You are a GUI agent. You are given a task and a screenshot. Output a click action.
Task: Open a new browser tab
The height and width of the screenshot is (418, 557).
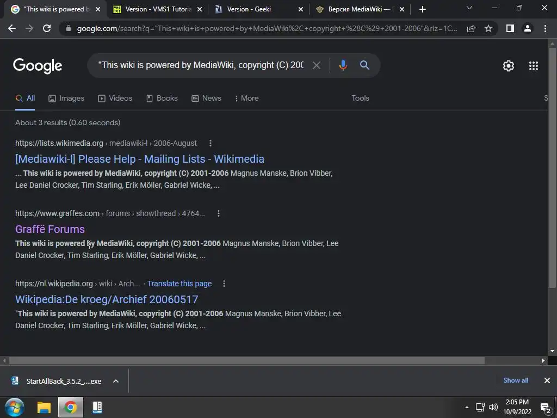pyautogui.click(x=422, y=9)
